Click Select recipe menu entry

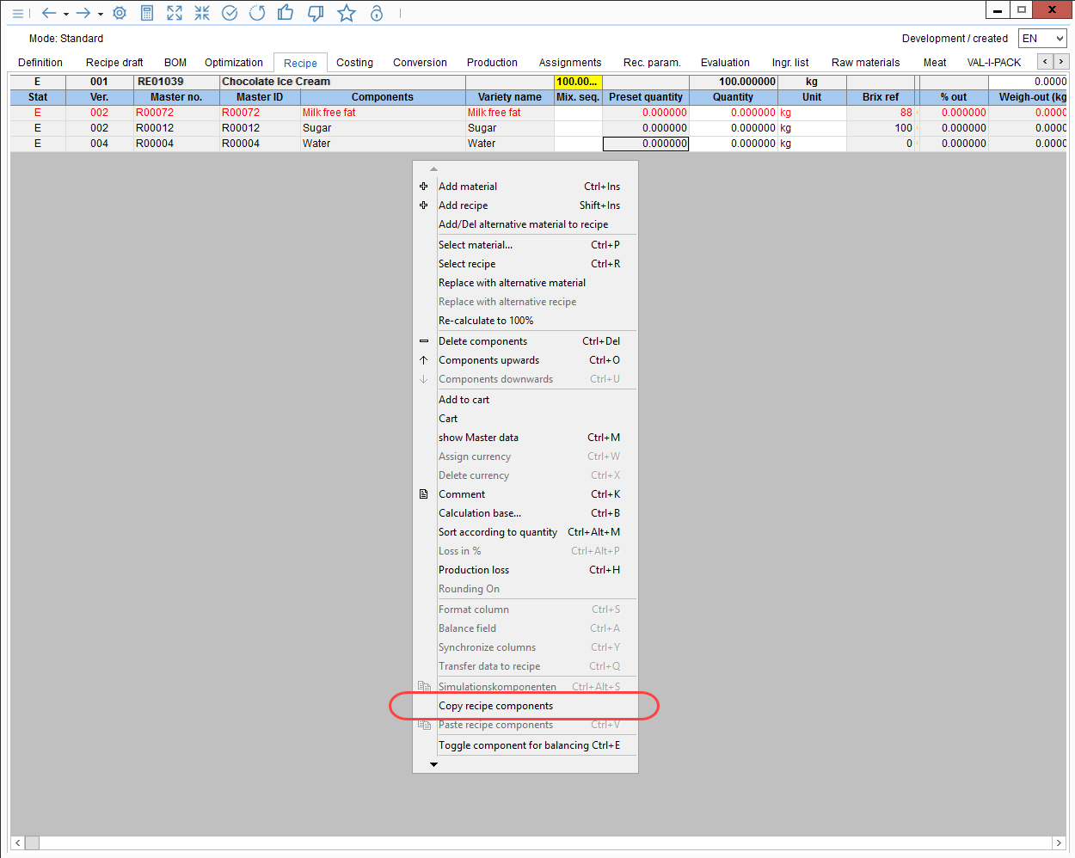[525, 264]
